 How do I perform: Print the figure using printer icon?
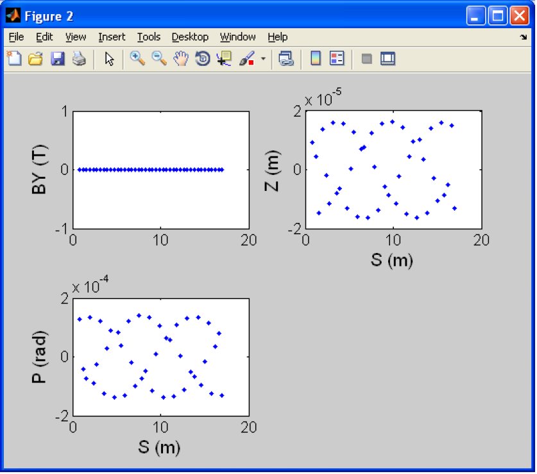[79, 59]
